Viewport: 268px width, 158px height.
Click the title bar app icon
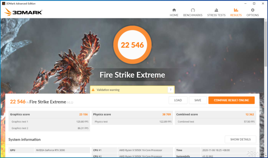3,3
